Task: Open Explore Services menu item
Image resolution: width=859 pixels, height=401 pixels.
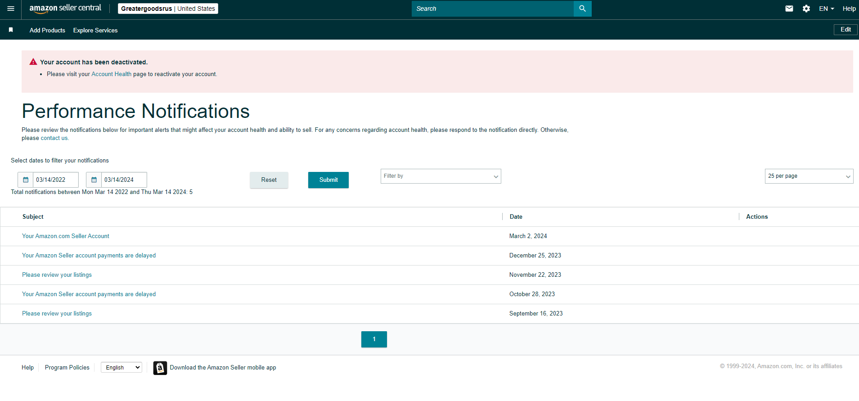Action: 95,30
